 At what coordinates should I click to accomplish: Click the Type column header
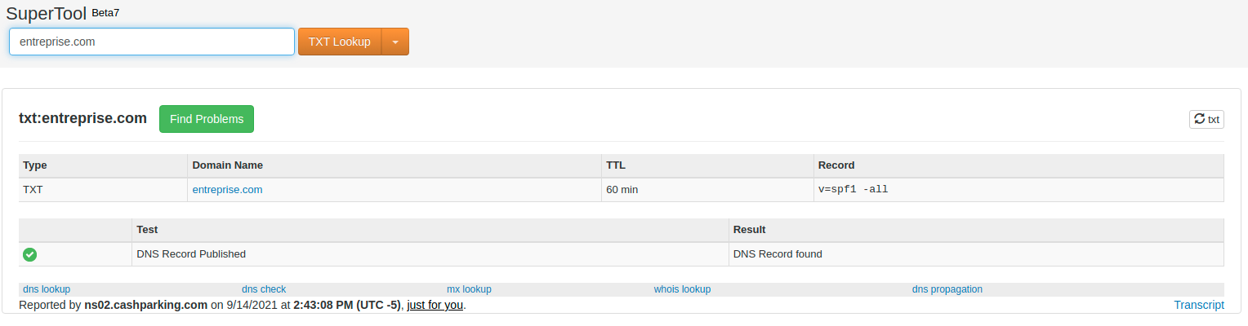pos(35,165)
